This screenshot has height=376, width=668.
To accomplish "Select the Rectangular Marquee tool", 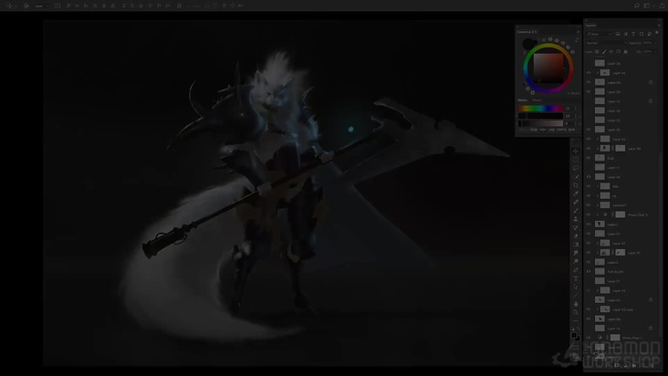I will click(x=576, y=160).
